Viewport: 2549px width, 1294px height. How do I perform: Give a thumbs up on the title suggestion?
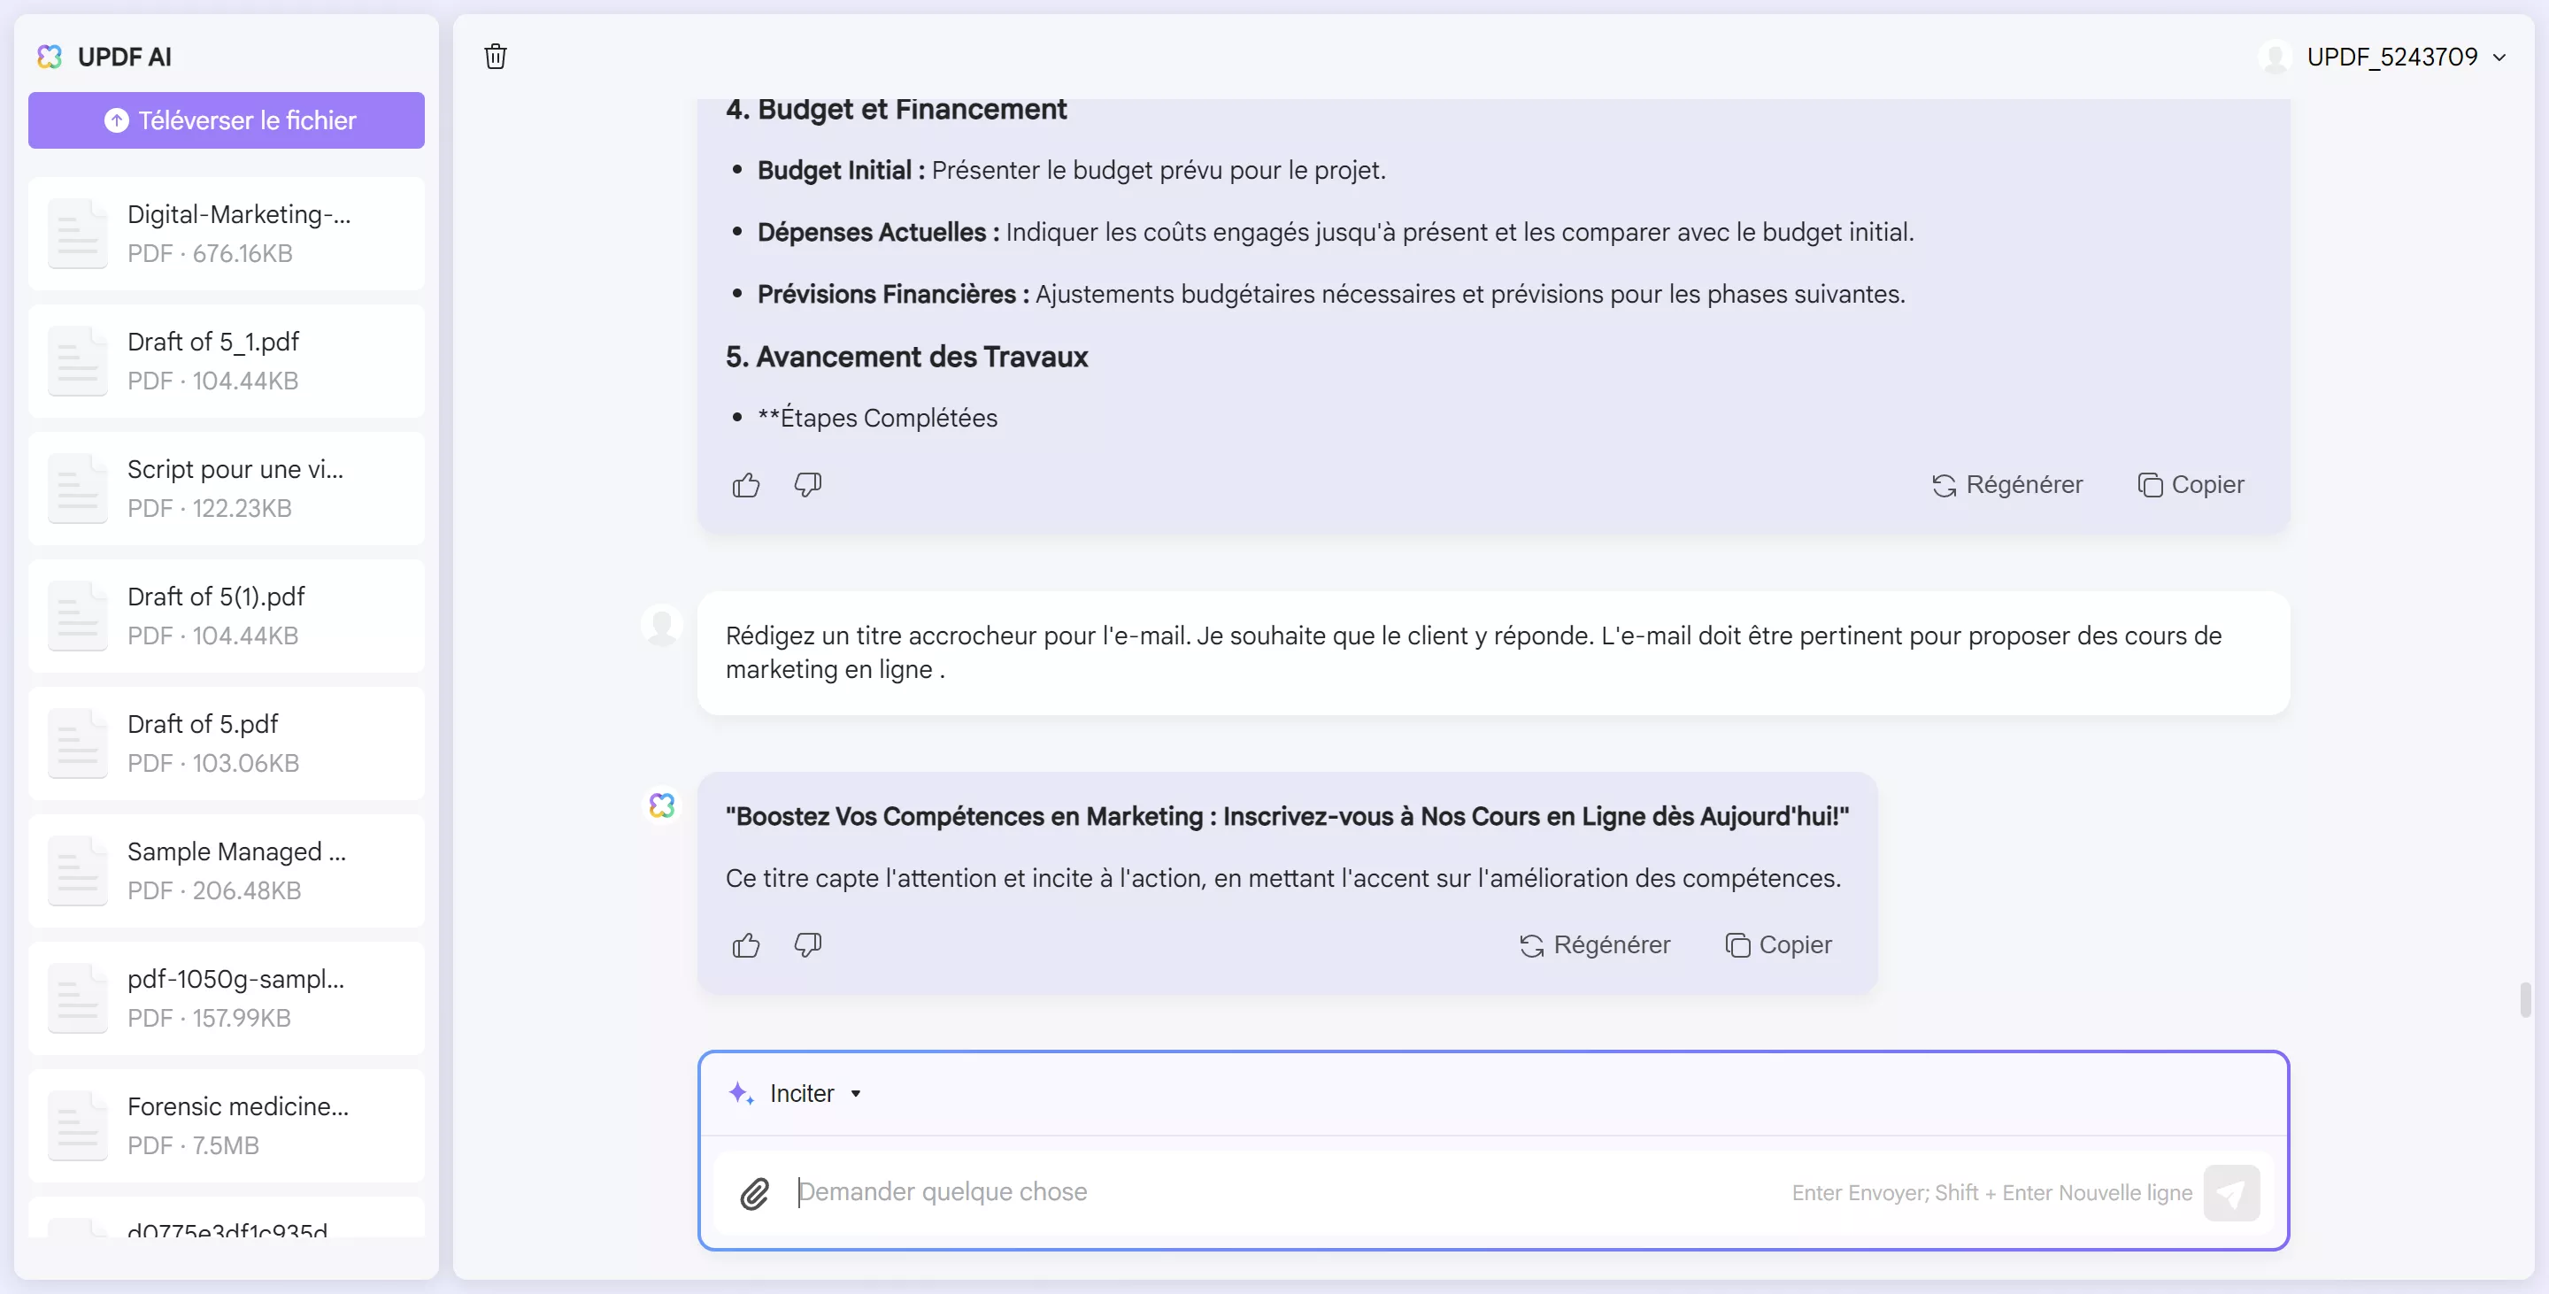[746, 946]
